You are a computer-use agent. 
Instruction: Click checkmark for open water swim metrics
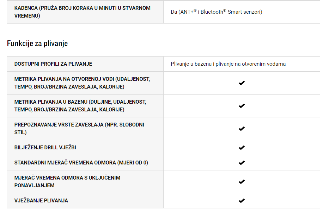[242, 83]
